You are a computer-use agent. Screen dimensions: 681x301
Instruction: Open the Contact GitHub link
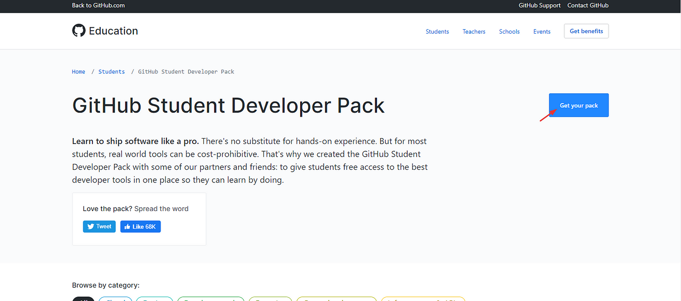(x=588, y=5)
